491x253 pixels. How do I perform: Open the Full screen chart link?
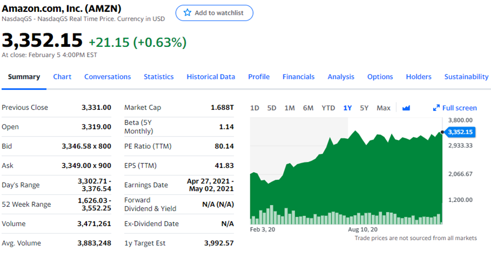tap(455, 108)
